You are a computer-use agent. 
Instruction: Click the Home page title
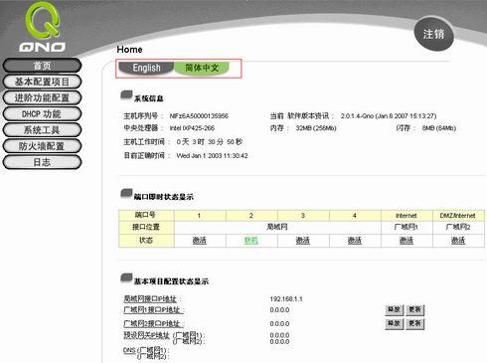pos(129,50)
